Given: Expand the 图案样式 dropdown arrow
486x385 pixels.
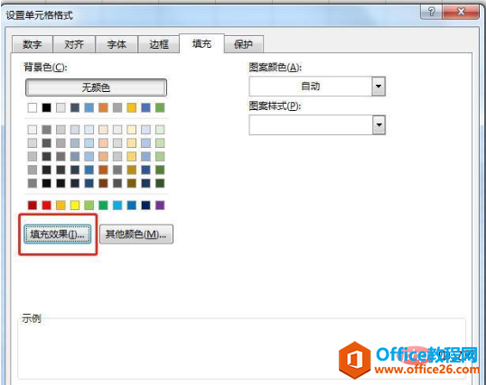Looking at the screenshot, I should coord(379,124).
